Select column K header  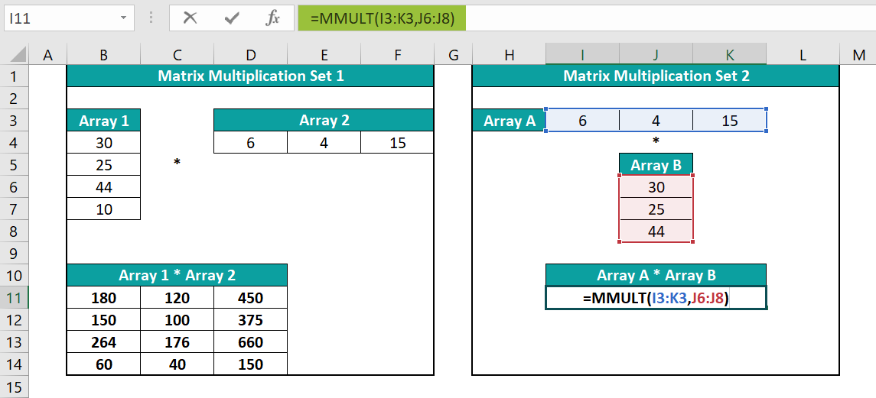click(x=730, y=55)
